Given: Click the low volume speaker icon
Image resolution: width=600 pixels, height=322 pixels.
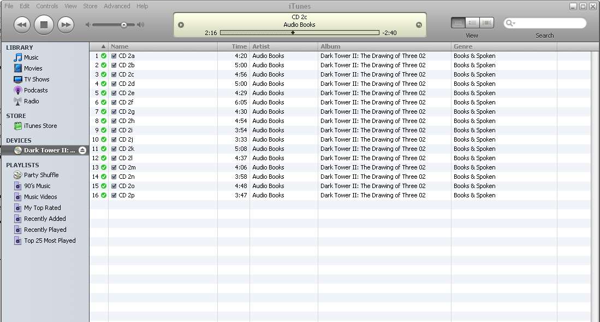Looking at the screenshot, I should tap(88, 25).
